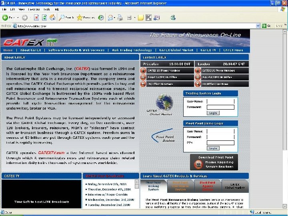
Task: Select the Pivot Point Broking System tab
Action: coord(153,186)
